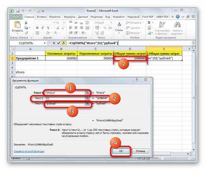Open the Стили styles dropdown

pos(119,27)
